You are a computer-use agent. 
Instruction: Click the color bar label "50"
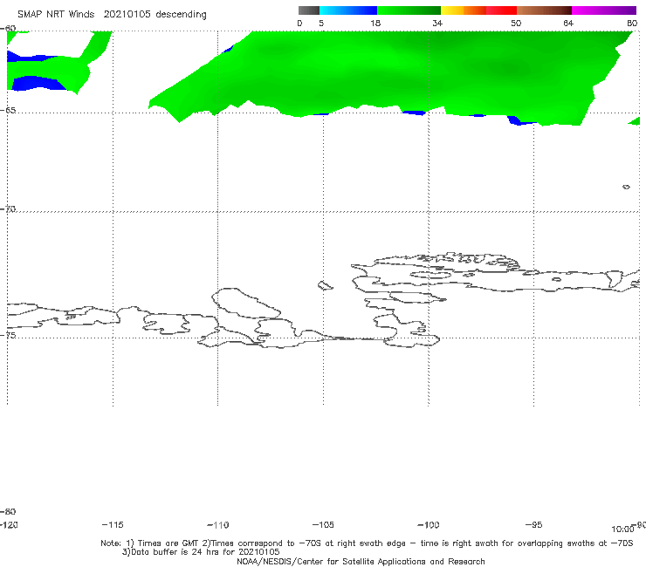[516, 23]
